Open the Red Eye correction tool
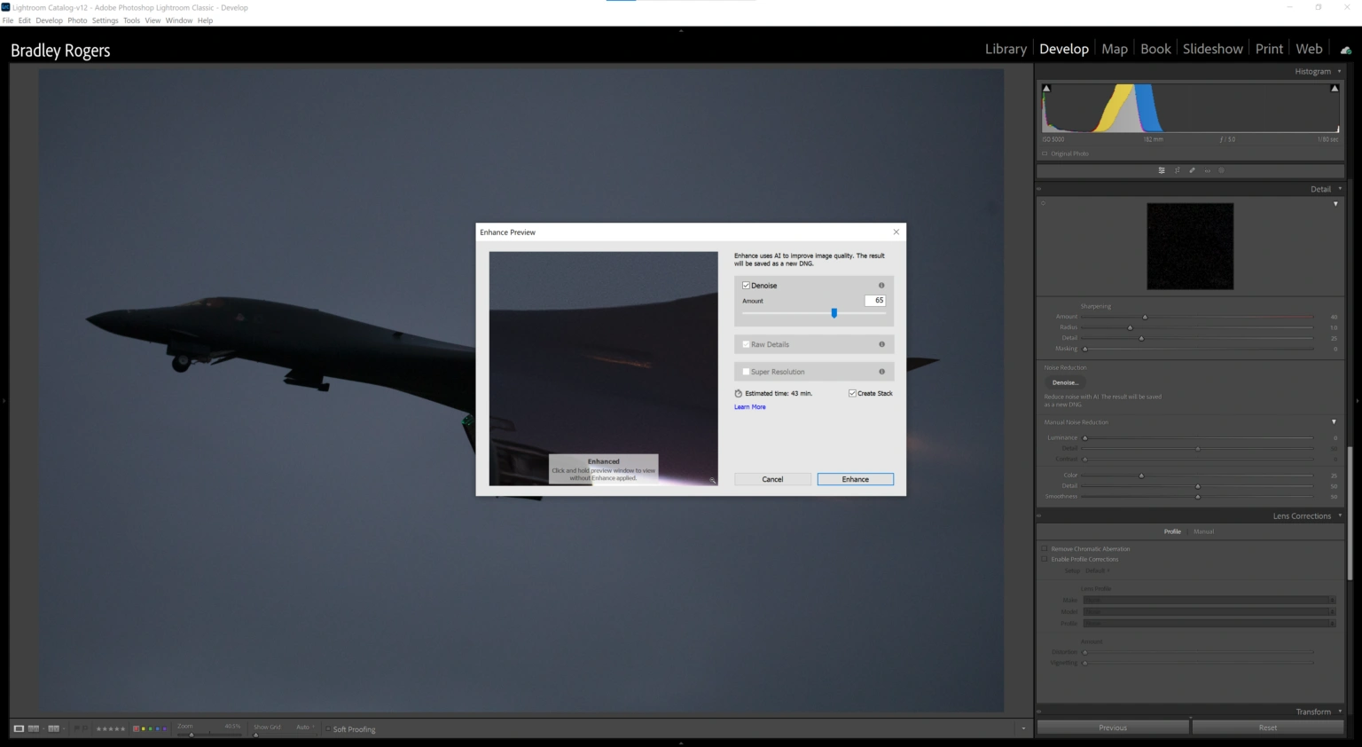The height and width of the screenshot is (747, 1362). coord(1207,170)
